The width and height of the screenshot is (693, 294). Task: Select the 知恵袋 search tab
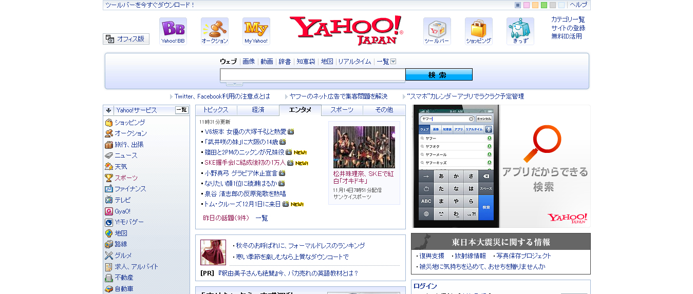click(x=306, y=62)
